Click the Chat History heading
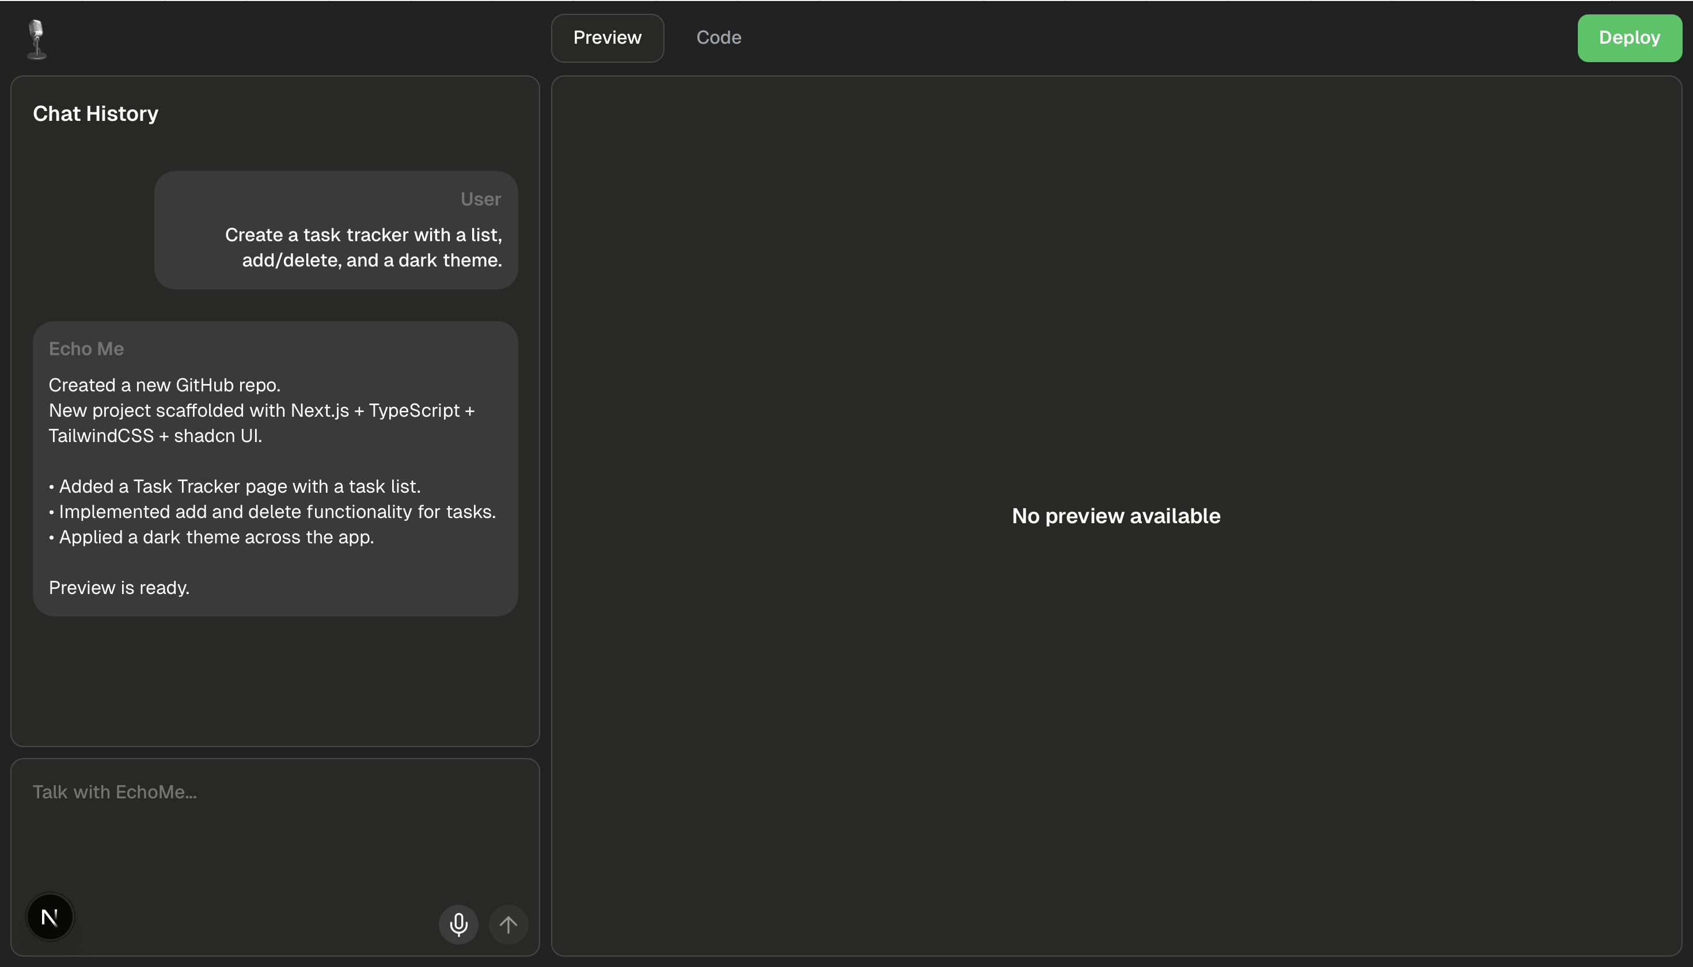 pyautogui.click(x=96, y=113)
